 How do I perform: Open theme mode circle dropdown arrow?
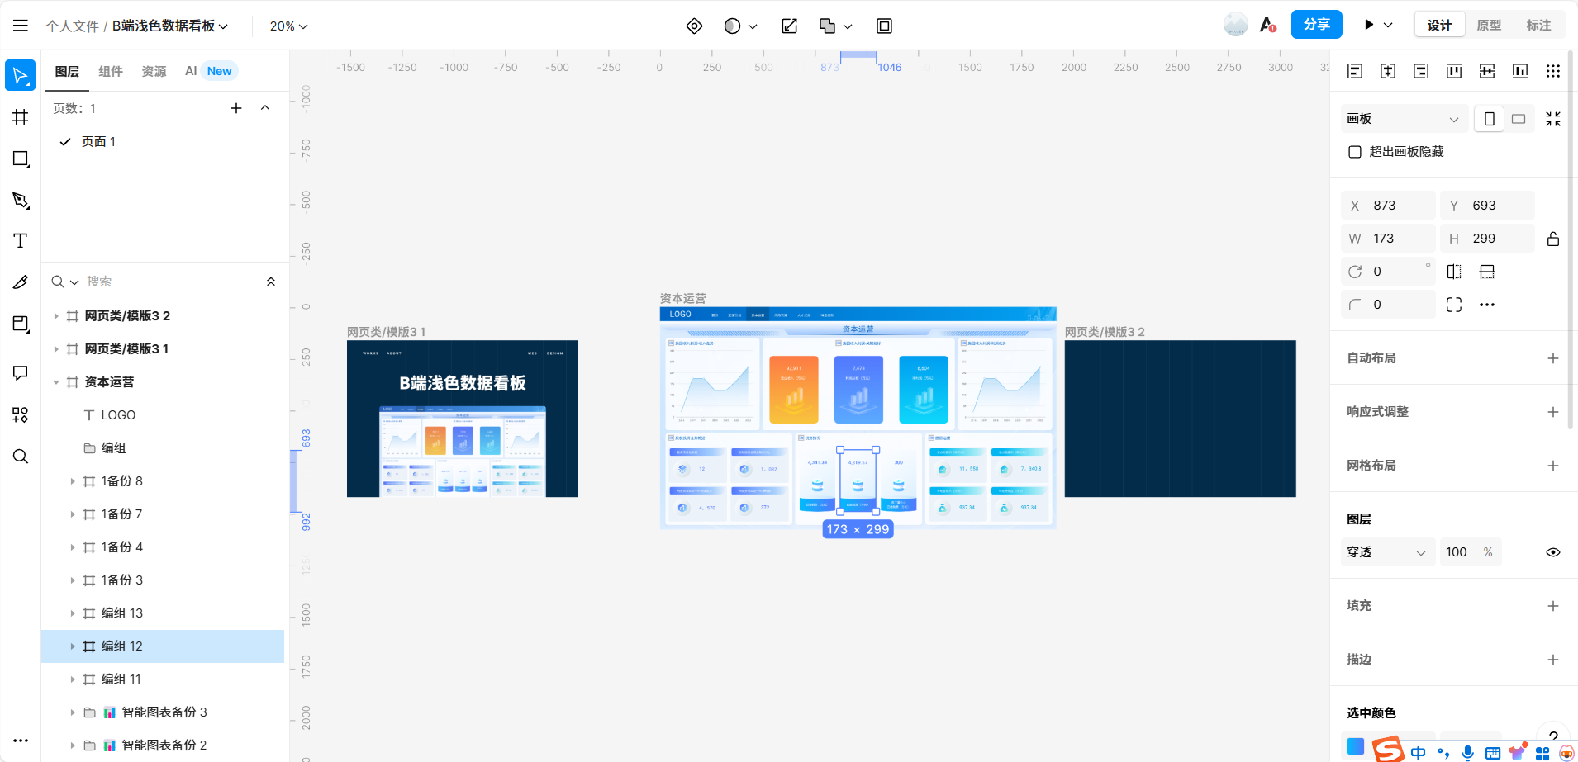753,26
